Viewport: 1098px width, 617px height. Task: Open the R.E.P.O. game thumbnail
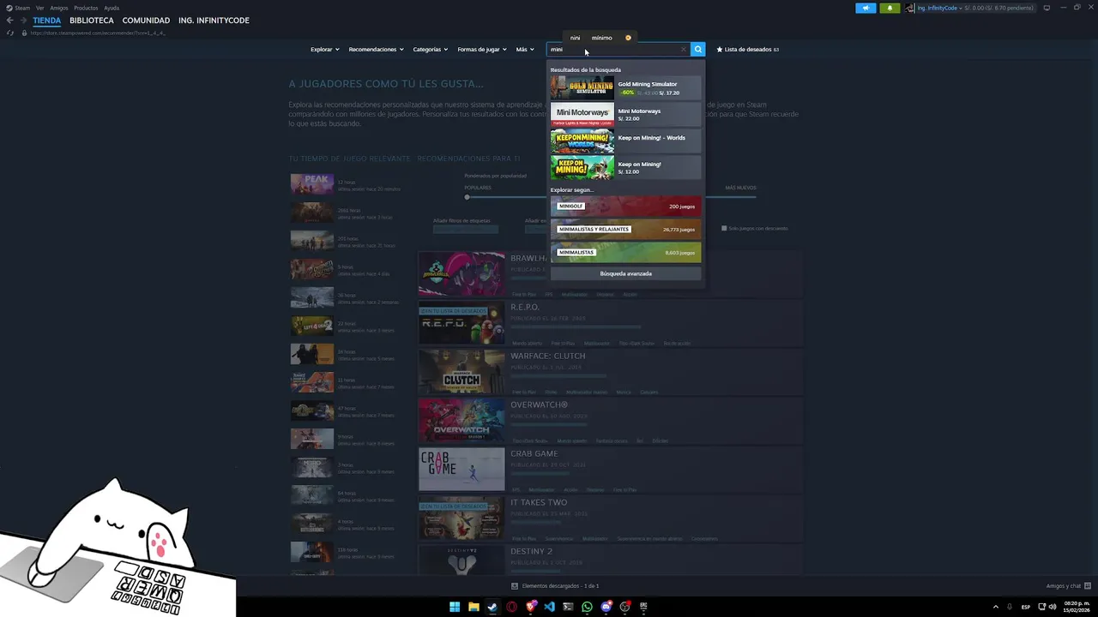click(462, 322)
